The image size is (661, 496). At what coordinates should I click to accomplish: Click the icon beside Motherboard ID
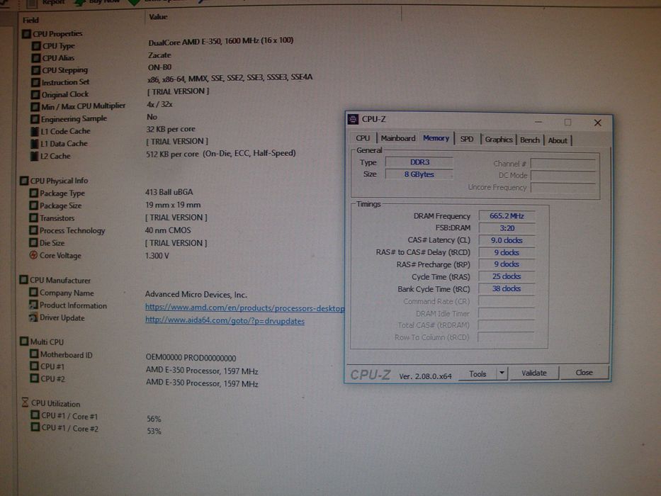point(34,354)
